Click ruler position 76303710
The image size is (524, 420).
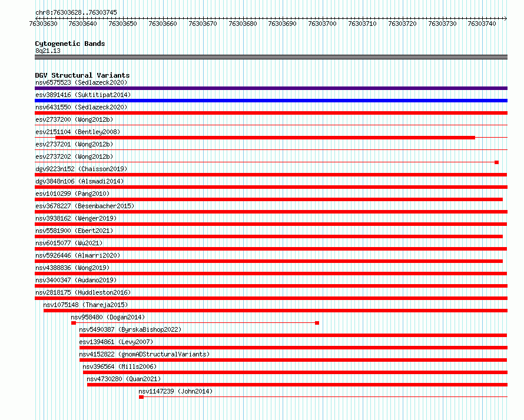point(363,24)
